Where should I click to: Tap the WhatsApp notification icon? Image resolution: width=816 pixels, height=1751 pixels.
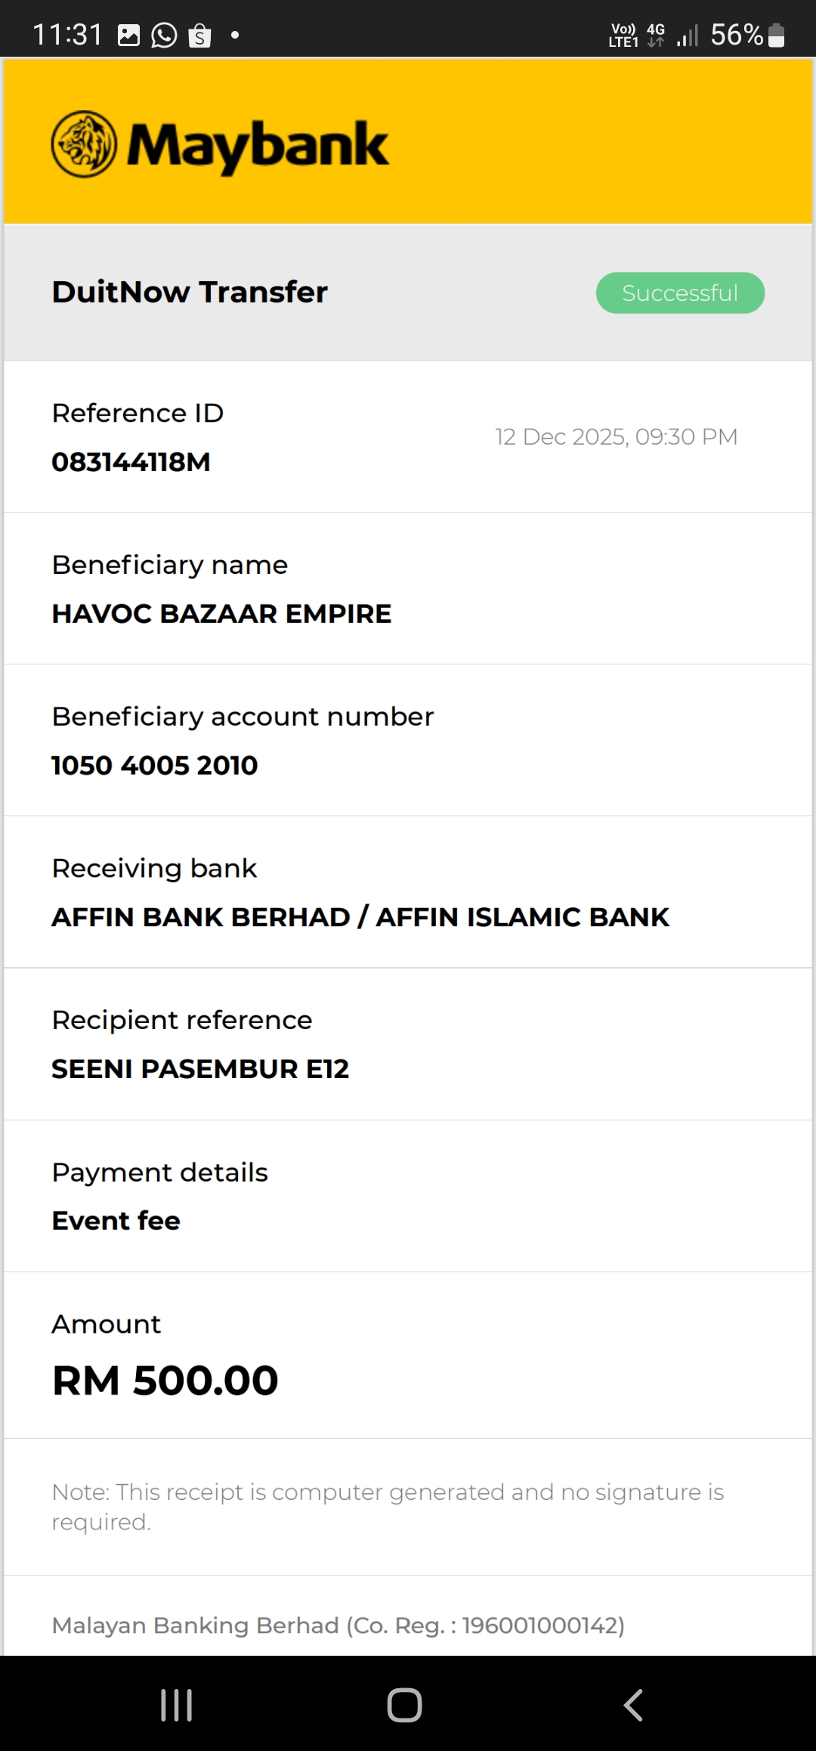[164, 36]
